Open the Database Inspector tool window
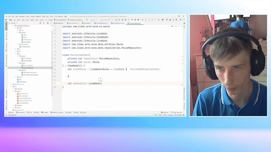This screenshot has width=271, height=152. [x=57, y=113]
